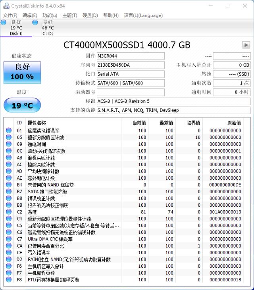Click the interface field Serial ATA

coord(131,74)
